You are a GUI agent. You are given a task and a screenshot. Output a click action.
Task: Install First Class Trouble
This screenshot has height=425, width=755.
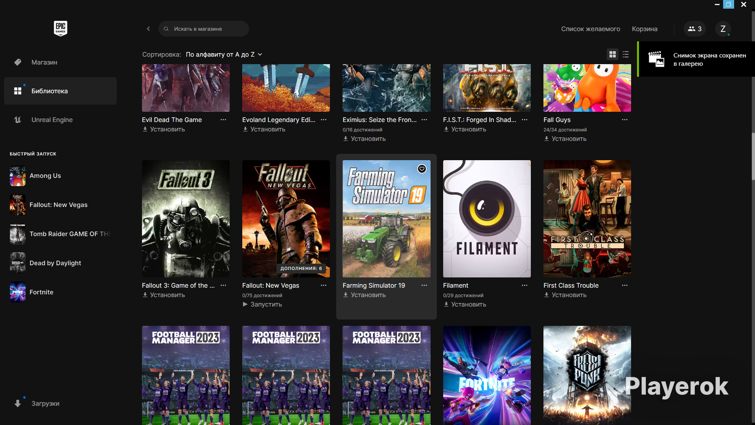[565, 295]
